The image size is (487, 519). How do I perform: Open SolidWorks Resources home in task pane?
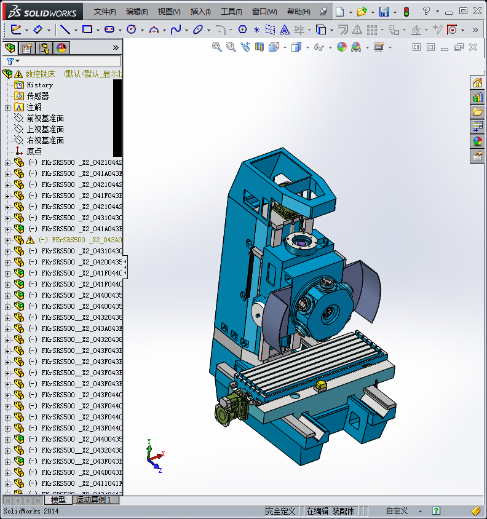click(477, 82)
